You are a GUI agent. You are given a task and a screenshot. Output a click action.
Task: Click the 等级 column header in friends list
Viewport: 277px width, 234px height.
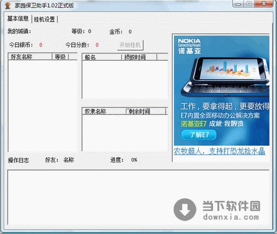click(60, 57)
